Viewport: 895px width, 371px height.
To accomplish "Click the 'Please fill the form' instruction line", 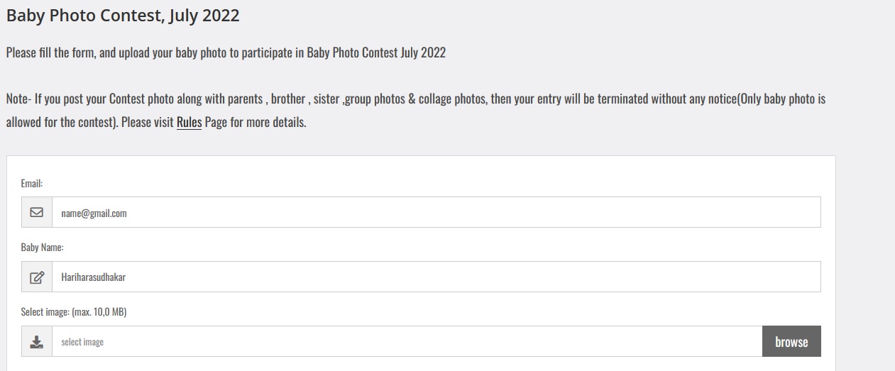I will pyautogui.click(x=226, y=53).
